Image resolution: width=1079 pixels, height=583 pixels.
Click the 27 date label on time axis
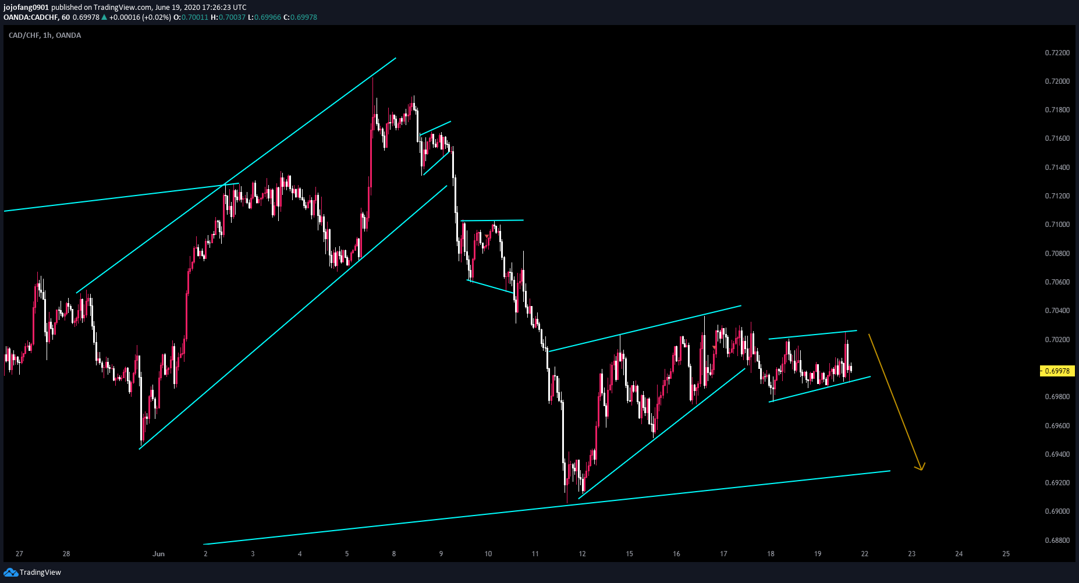point(19,554)
